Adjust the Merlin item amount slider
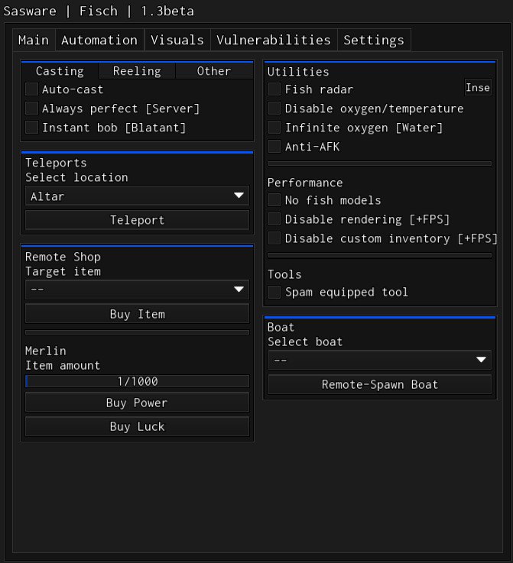This screenshot has height=563, width=513. (137, 381)
